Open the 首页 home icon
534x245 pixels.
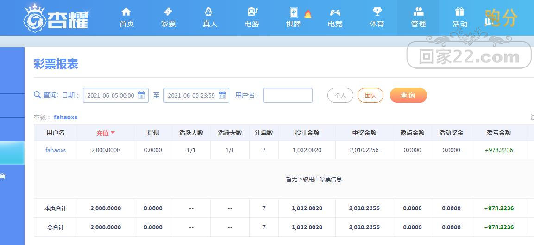(x=126, y=12)
